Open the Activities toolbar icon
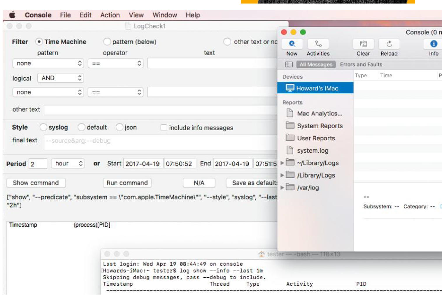 click(318, 44)
